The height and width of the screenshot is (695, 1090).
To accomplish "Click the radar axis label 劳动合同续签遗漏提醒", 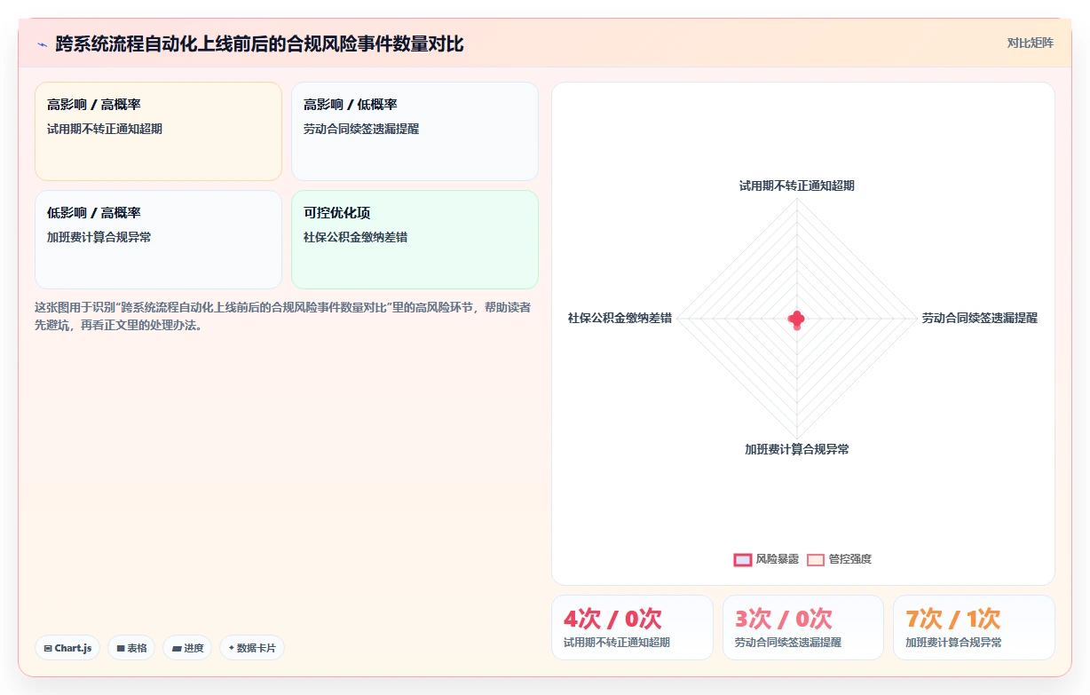I will (x=979, y=318).
